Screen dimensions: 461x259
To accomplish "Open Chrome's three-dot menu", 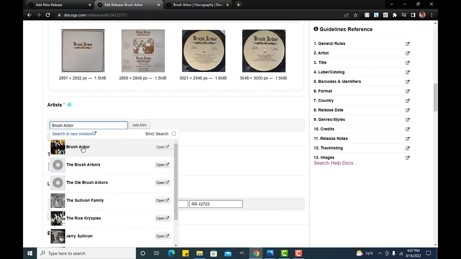I will (x=431, y=15).
